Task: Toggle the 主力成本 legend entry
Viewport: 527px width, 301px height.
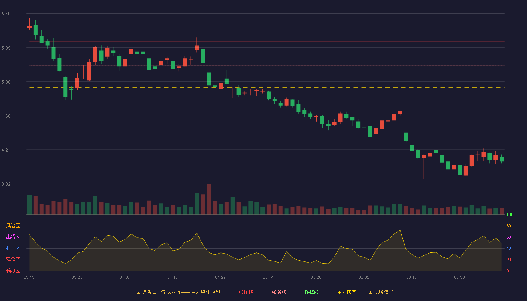Action: pos(343,292)
